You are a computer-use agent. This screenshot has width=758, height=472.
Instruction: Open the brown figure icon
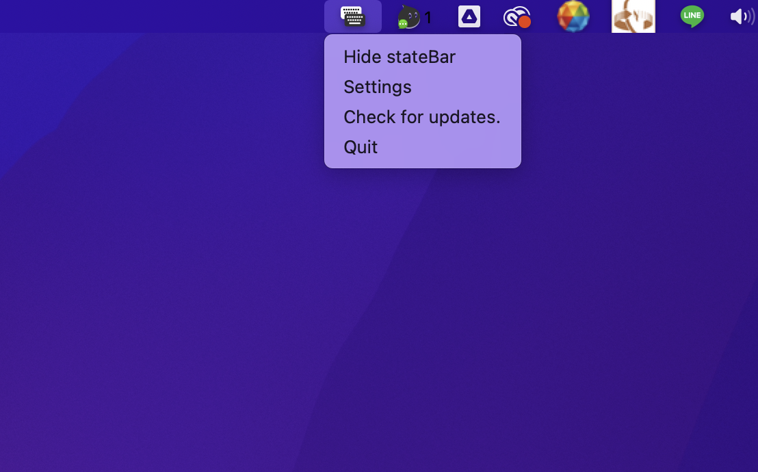coord(633,16)
